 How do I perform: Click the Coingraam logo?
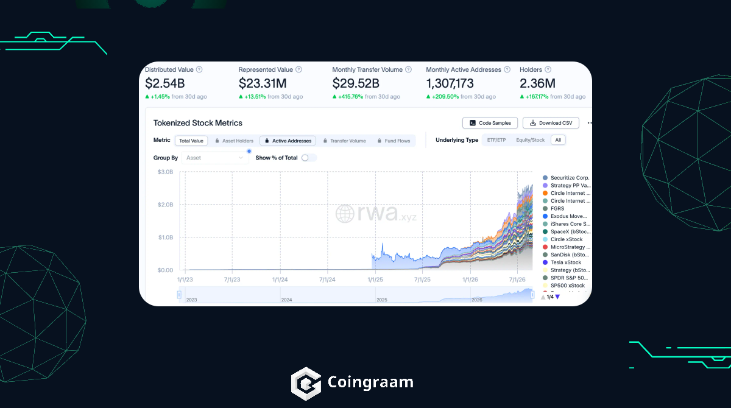click(x=352, y=382)
